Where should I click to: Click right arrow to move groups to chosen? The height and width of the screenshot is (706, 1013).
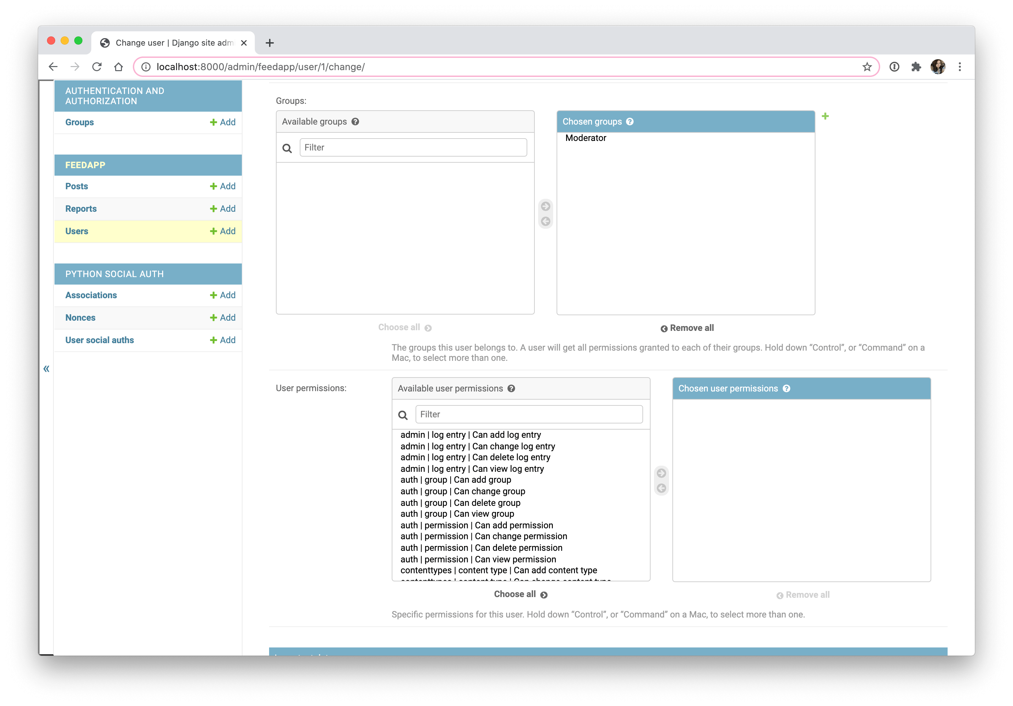pyautogui.click(x=546, y=206)
